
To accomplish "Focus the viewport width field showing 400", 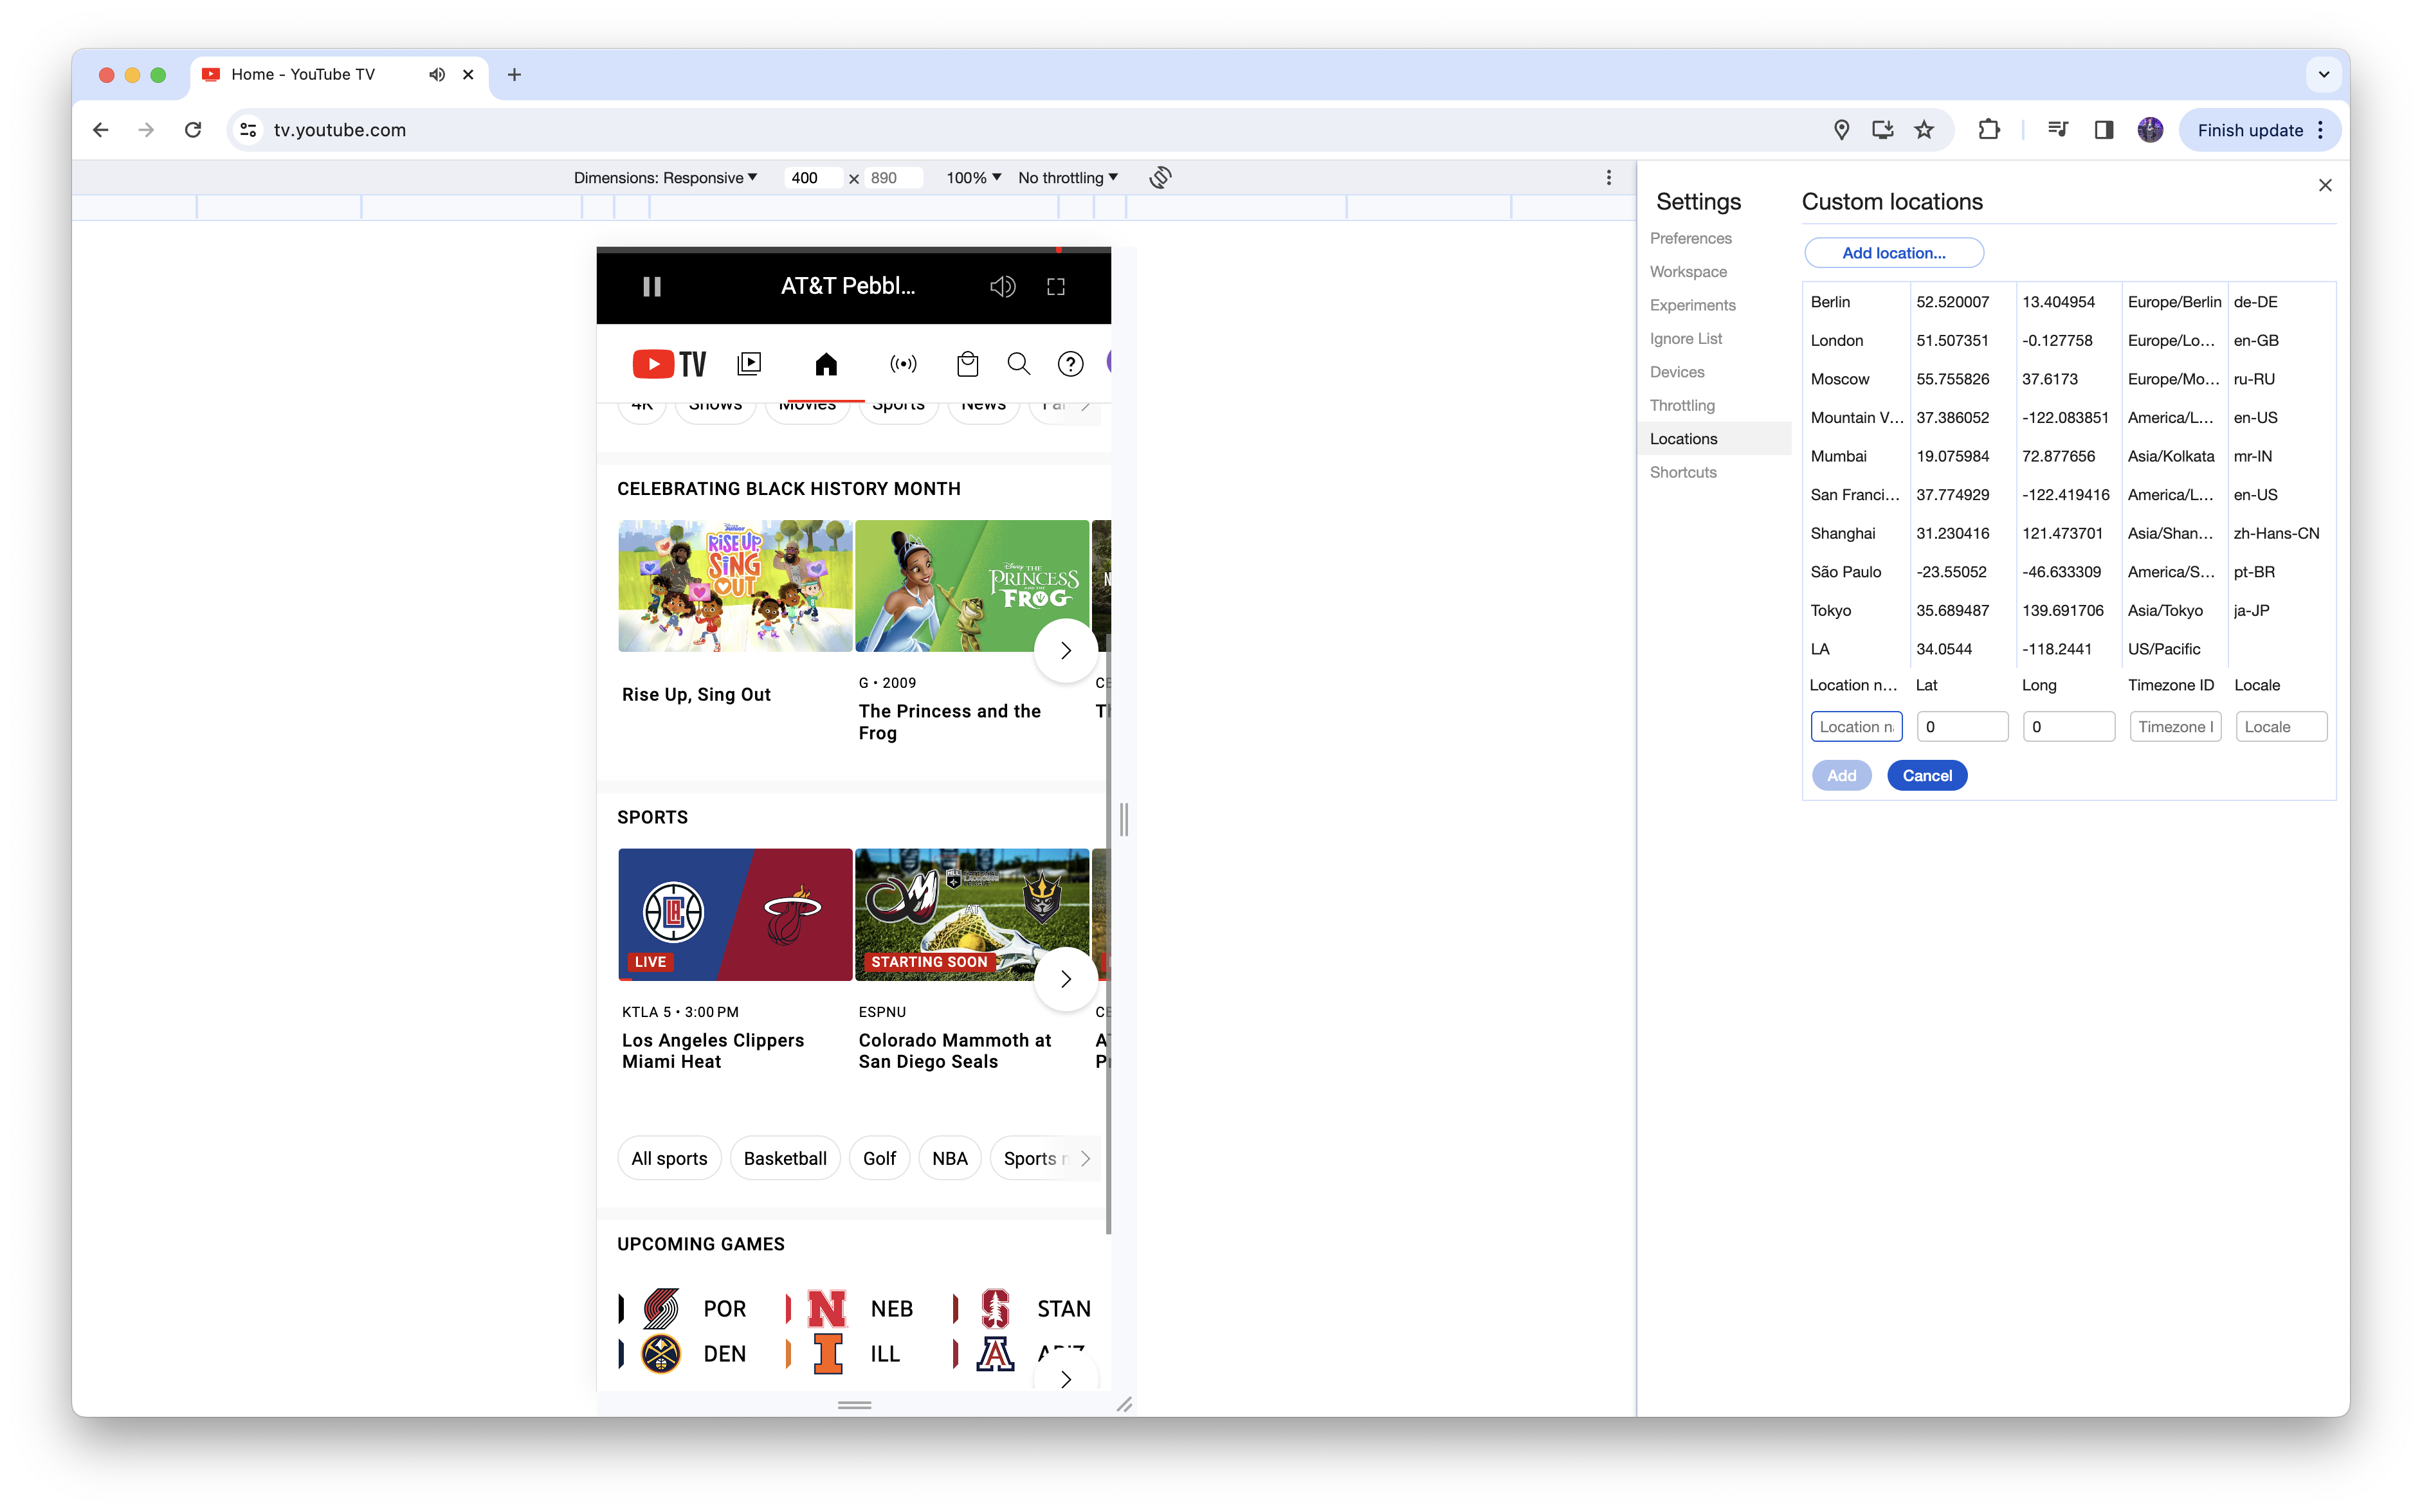I will tap(812, 178).
